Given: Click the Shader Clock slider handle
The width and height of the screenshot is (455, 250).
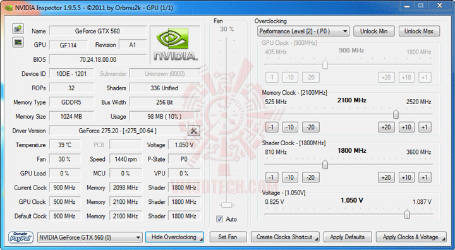Looking at the screenshot, I should [x=325, y=164].
